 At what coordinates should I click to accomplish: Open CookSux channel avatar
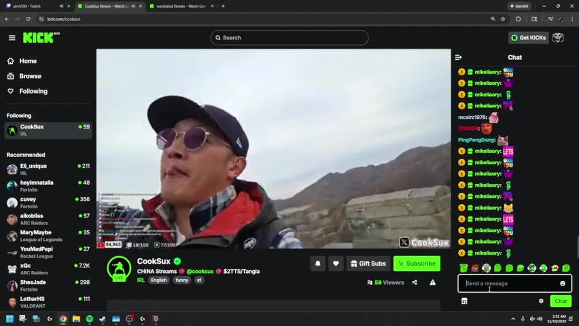point(119,268)
